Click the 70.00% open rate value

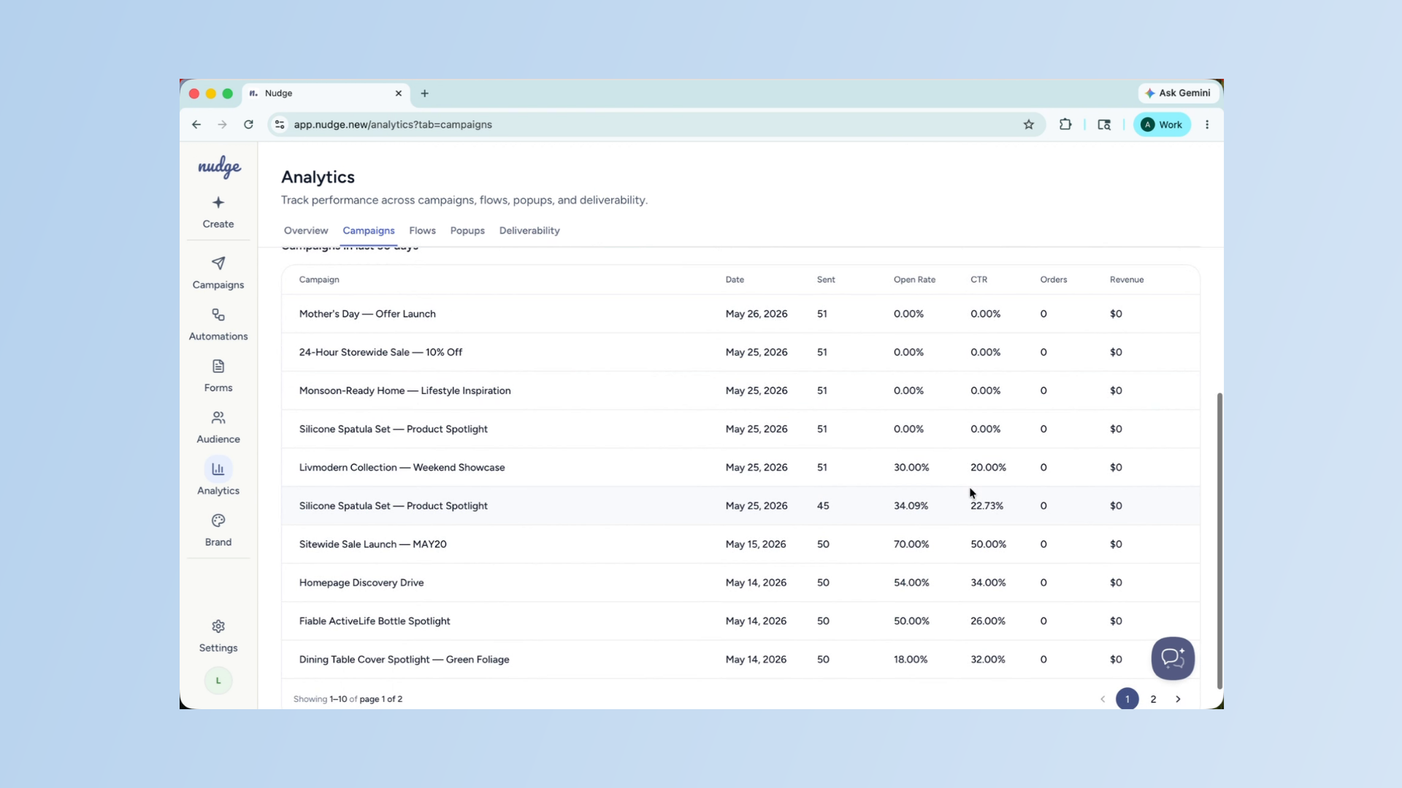pos(911,544)
